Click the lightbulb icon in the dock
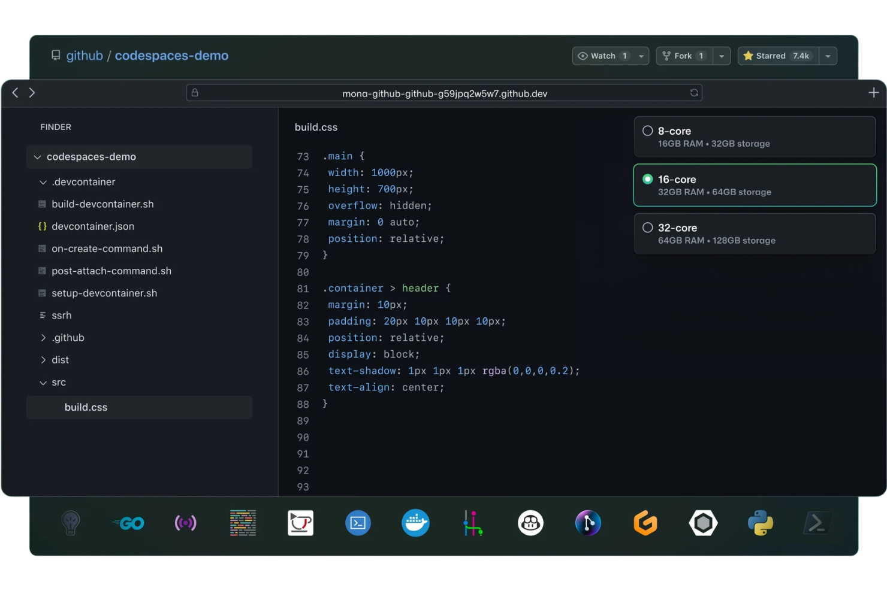Image resolution: width=887 pixels, height=591 pixels. 70,523
